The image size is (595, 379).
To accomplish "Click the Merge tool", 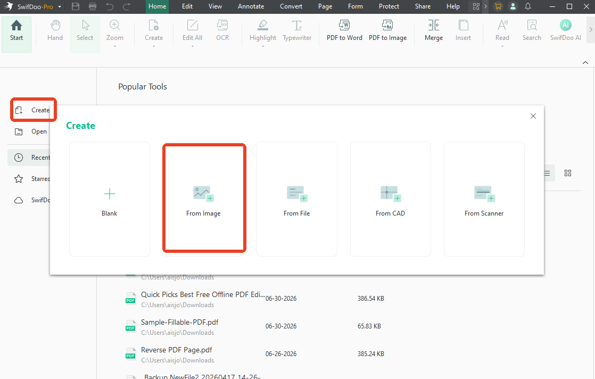I will 434,31.
